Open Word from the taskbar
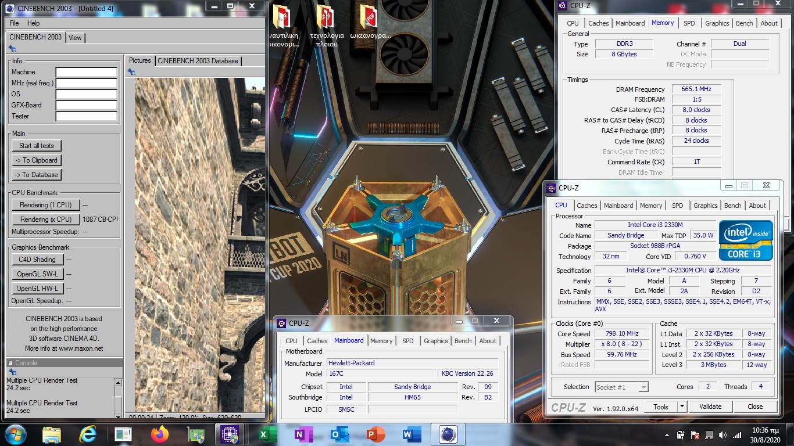The image size is (794, 446). [x=412, y=434]
